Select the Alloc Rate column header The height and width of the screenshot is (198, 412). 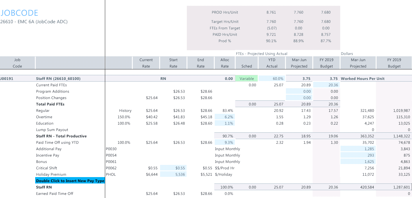[225, 63]
